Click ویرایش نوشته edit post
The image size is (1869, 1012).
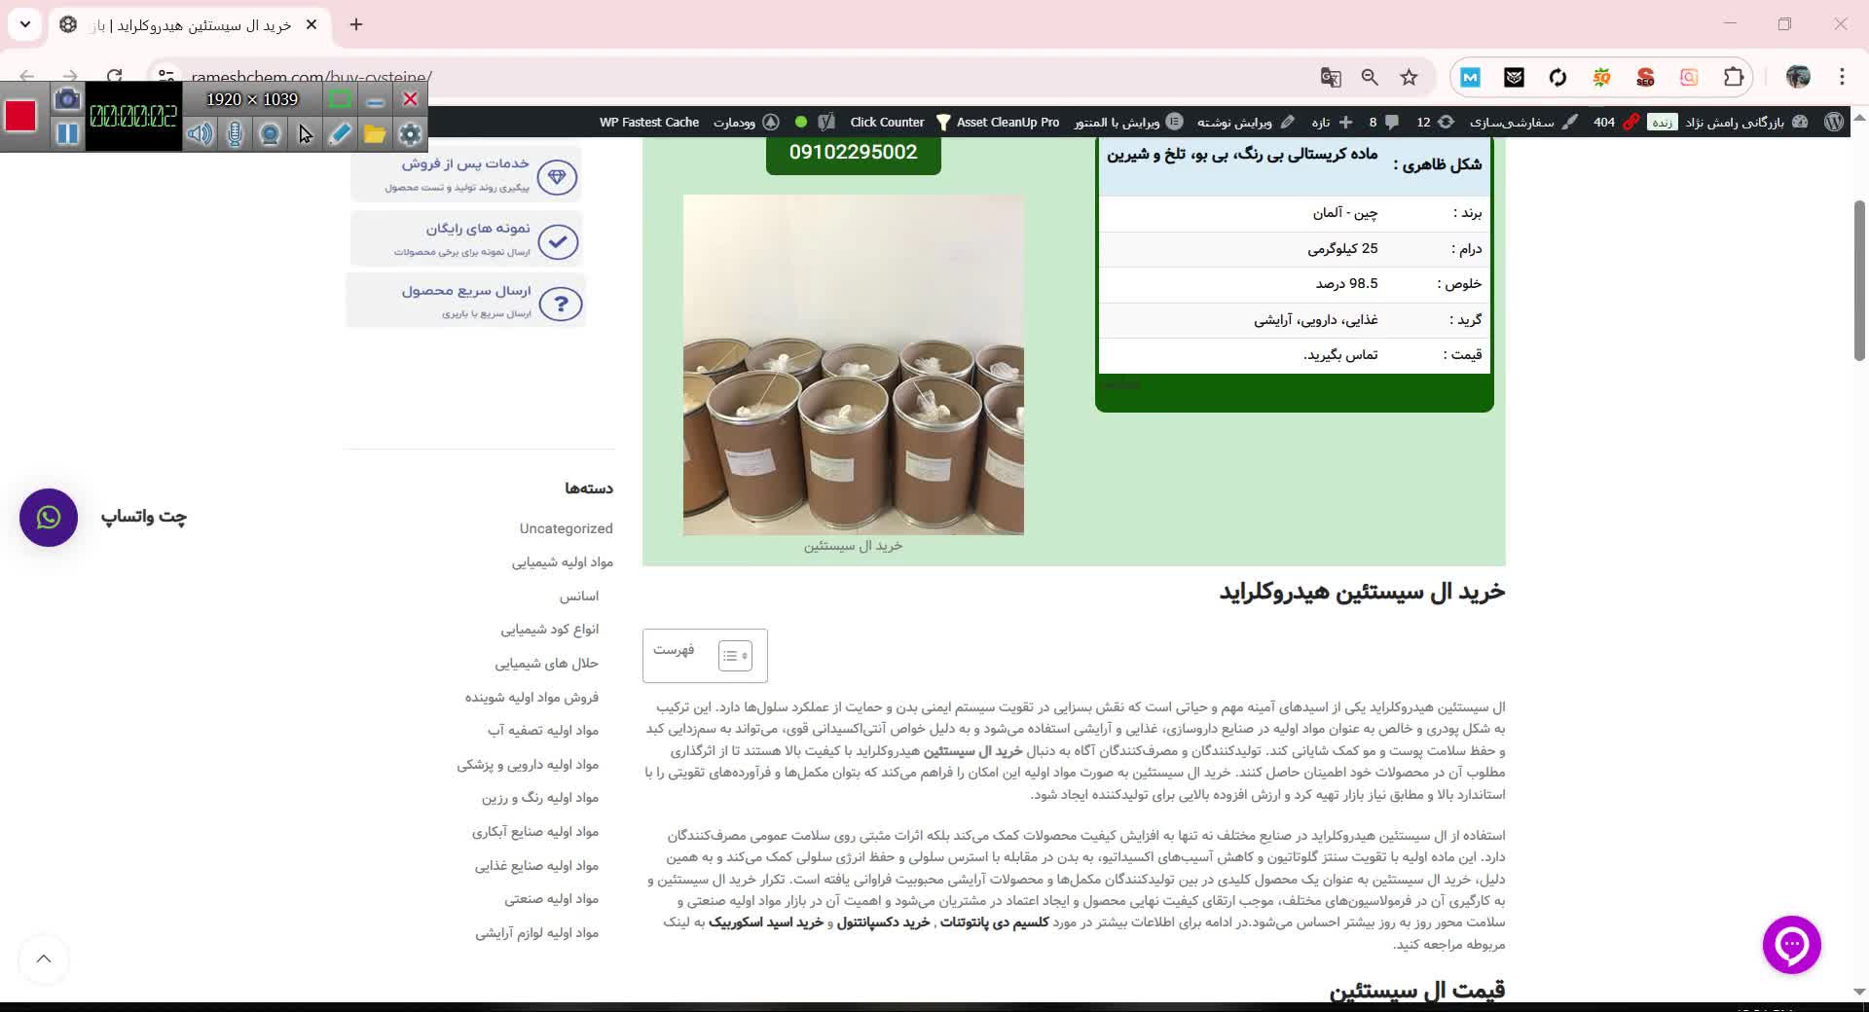(x=1246, y=122)
